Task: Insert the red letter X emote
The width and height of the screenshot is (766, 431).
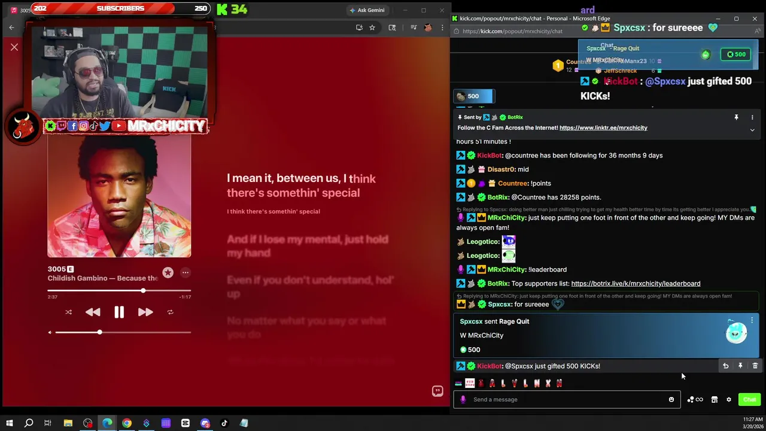Action: click(x=548, y=383)
